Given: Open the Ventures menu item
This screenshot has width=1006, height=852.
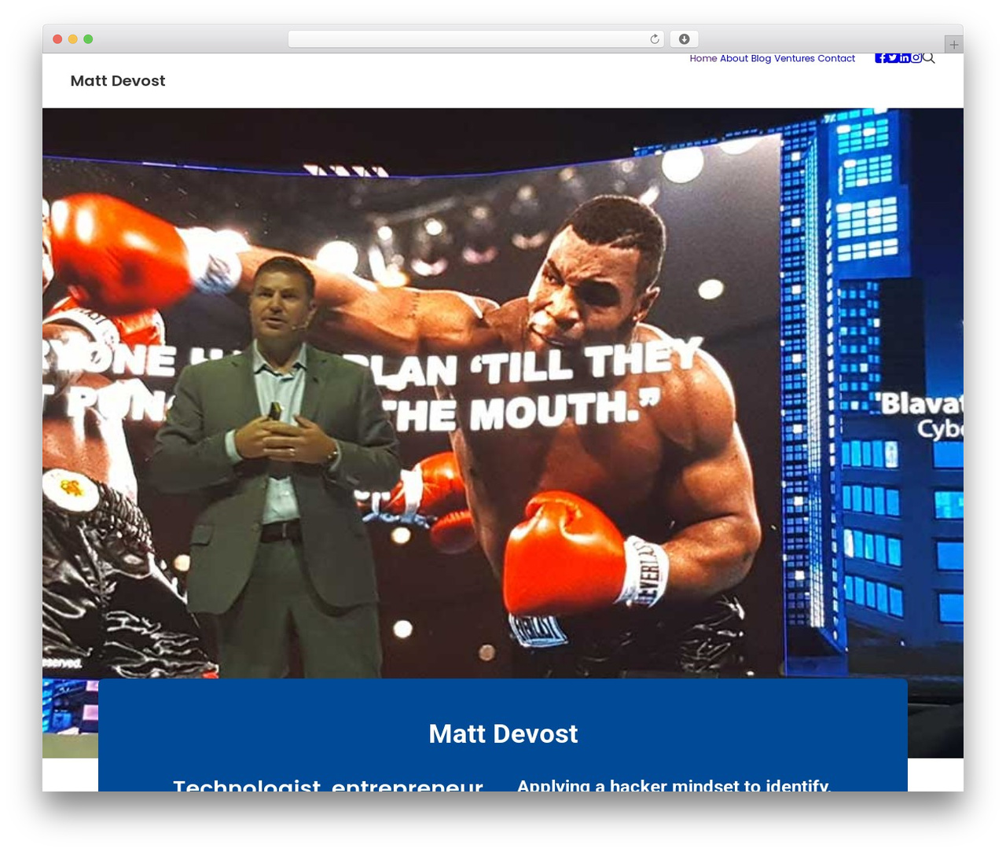Looking at the screenshot, I should coord(795,58).
